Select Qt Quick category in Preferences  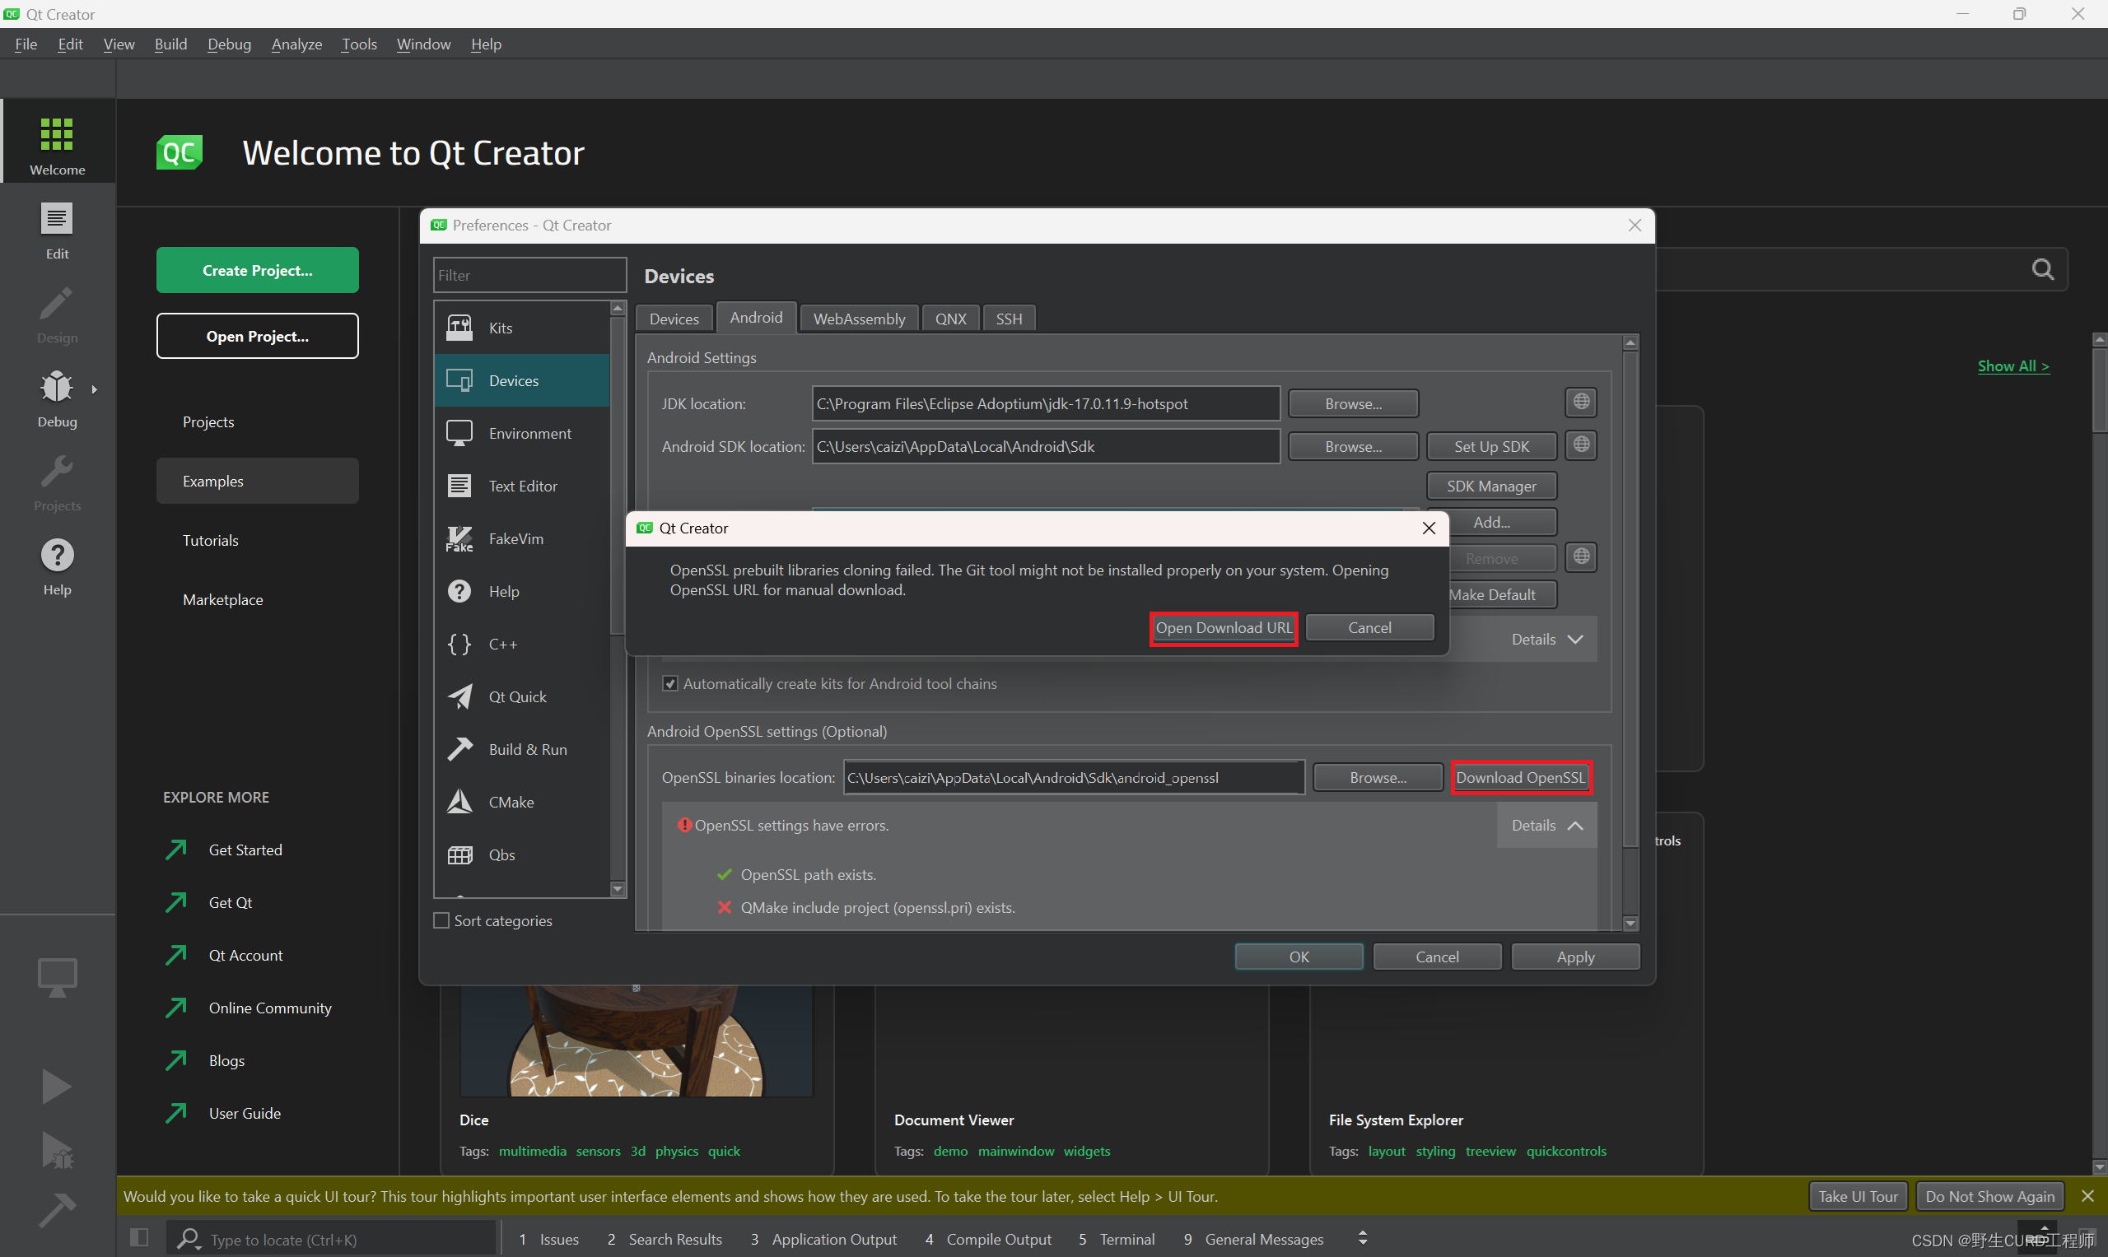click(x=522, y=696)
